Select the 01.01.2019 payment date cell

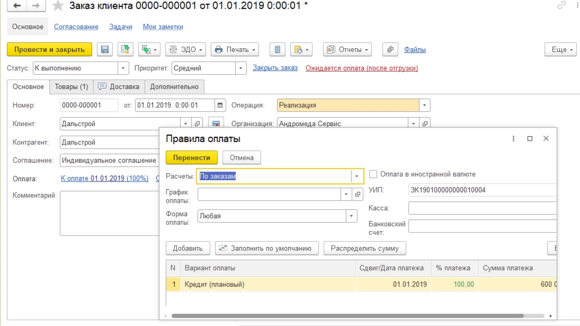[x=393, y=285]
